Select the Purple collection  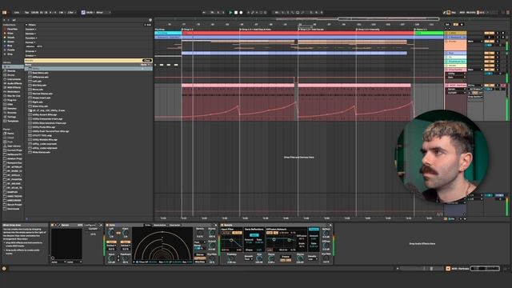10,50
